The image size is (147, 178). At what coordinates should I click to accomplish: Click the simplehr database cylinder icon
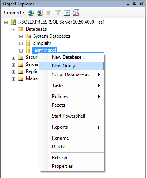(28, 43)
